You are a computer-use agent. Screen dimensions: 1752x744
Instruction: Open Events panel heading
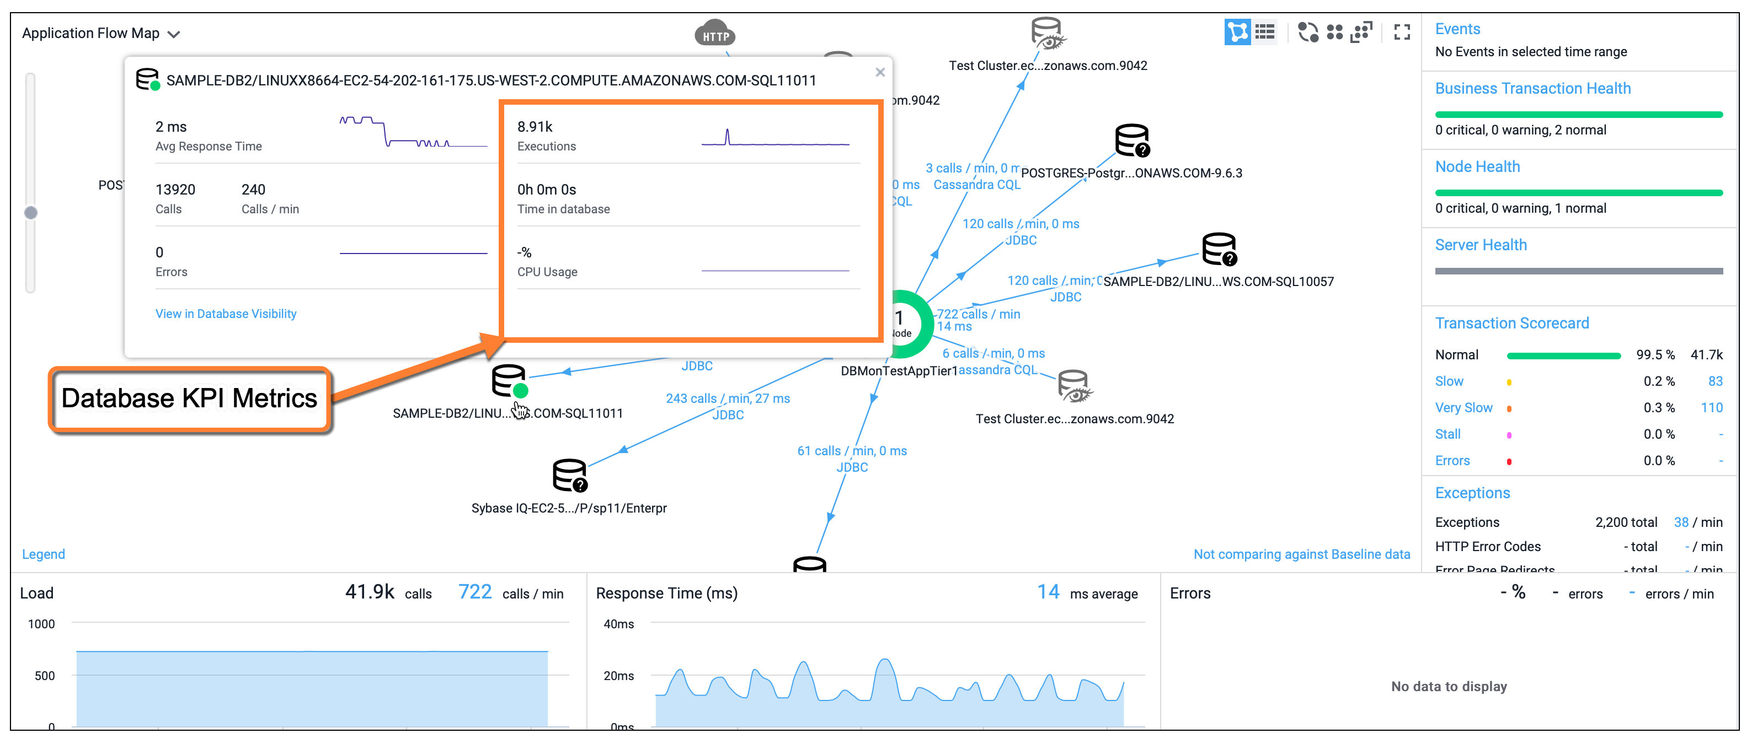[1457, 29]
